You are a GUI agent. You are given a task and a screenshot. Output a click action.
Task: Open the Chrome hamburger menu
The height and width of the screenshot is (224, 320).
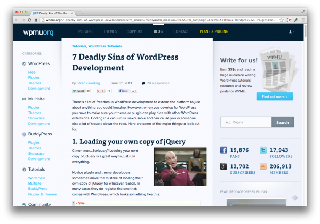tap(303, 20)
